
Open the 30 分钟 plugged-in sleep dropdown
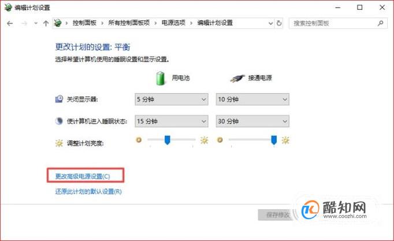(x=252, y=121)
